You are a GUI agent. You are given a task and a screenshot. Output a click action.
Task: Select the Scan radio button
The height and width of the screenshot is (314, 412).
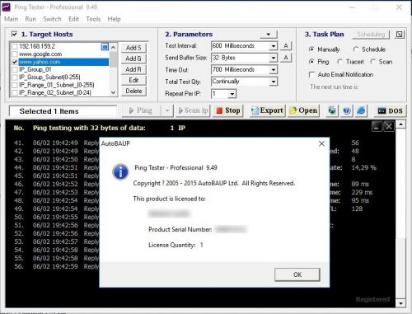[x=372, y=62]
